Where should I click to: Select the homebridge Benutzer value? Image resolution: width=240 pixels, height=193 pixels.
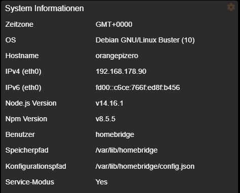point(115,134)
